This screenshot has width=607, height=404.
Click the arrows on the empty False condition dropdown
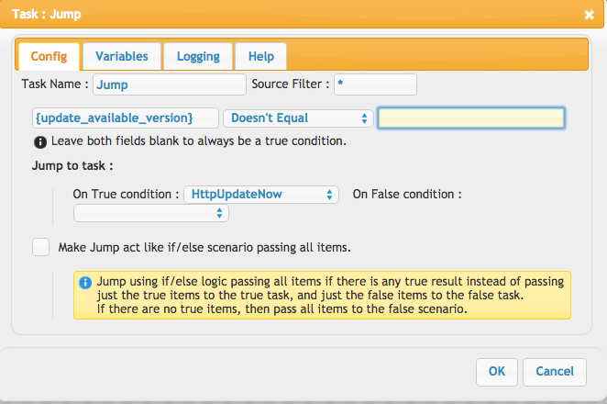click(219, 213)
